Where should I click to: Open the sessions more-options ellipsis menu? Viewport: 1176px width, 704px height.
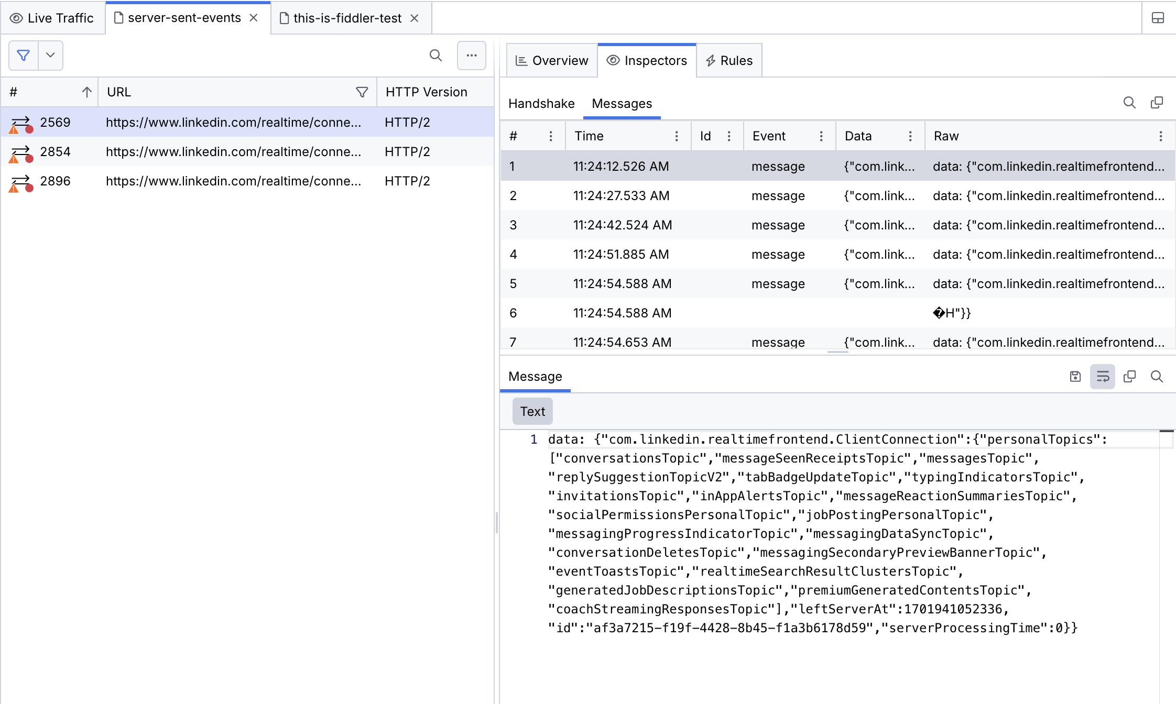[472, 56]
